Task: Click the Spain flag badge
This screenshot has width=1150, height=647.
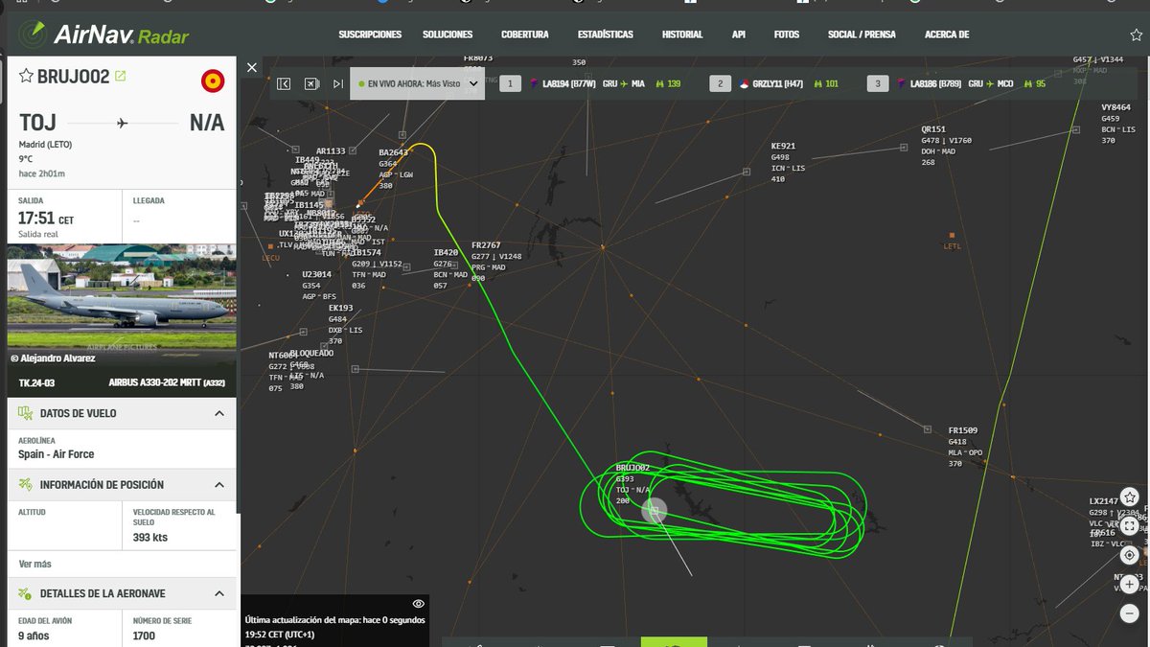Action: click(213, 81)
